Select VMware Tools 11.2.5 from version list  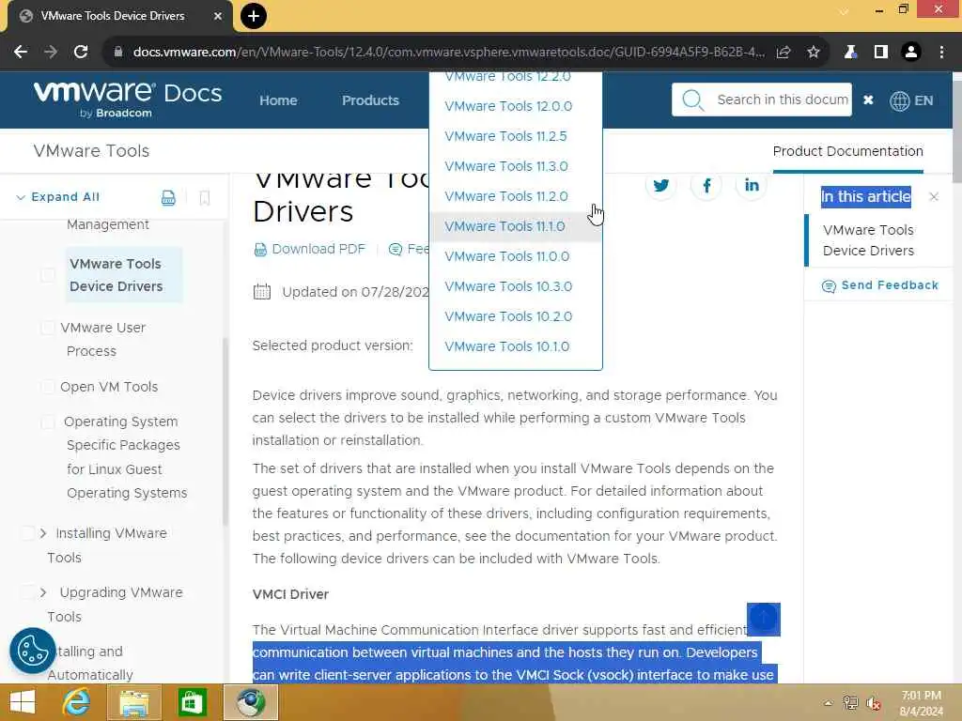[505, 136]
